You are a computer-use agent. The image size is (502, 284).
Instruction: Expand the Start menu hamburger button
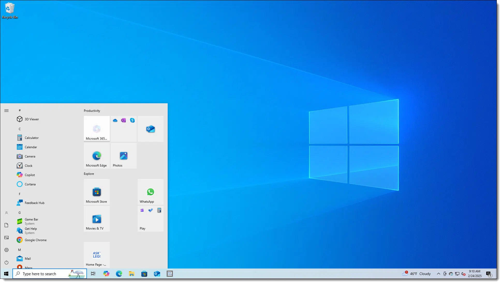coord(6,111)
